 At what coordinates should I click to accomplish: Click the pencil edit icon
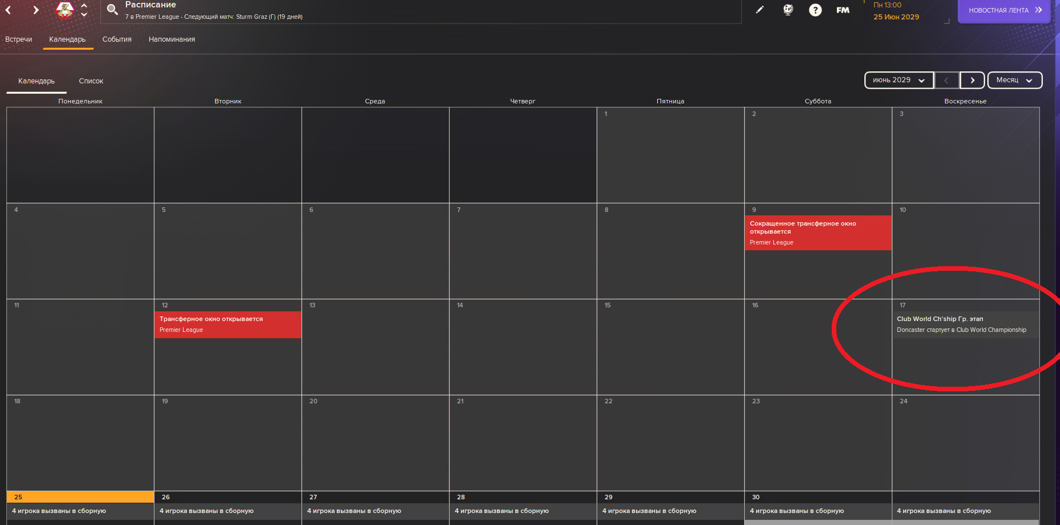coord(760,10)
